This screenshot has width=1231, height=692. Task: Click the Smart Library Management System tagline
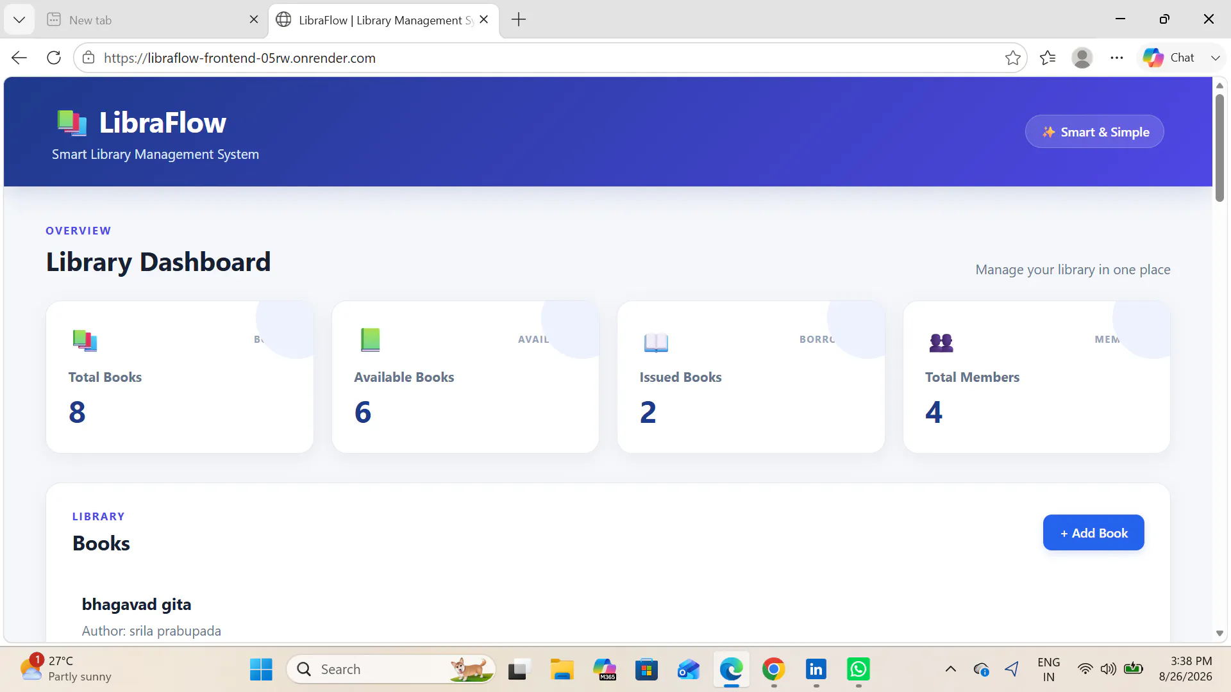(155, 154)
